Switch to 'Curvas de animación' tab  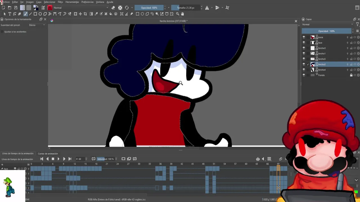(x=48, y=153)
